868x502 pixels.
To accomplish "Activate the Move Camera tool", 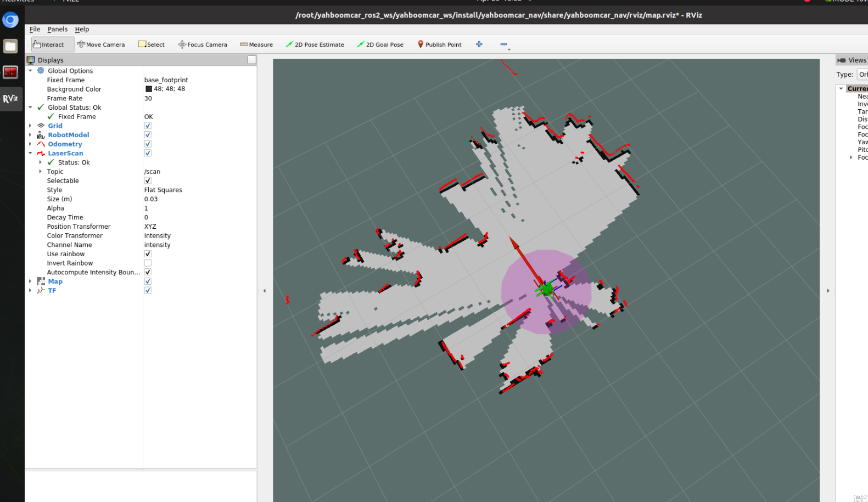I will (x=101, y=44).
